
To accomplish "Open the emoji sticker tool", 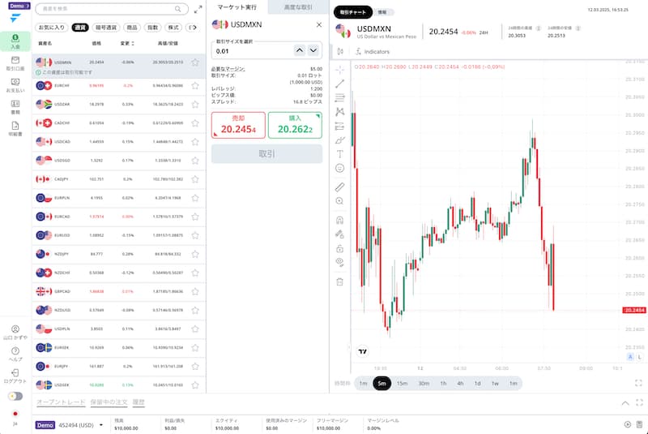I will [340, 168].
